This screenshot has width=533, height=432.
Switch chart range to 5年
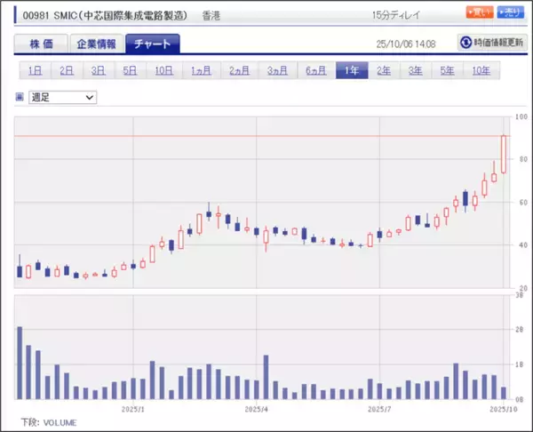[x=447, y=70]
